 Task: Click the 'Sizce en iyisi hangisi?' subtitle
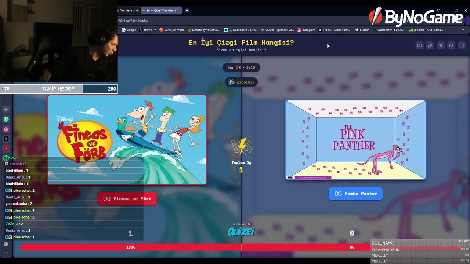[x=241, y=50]
